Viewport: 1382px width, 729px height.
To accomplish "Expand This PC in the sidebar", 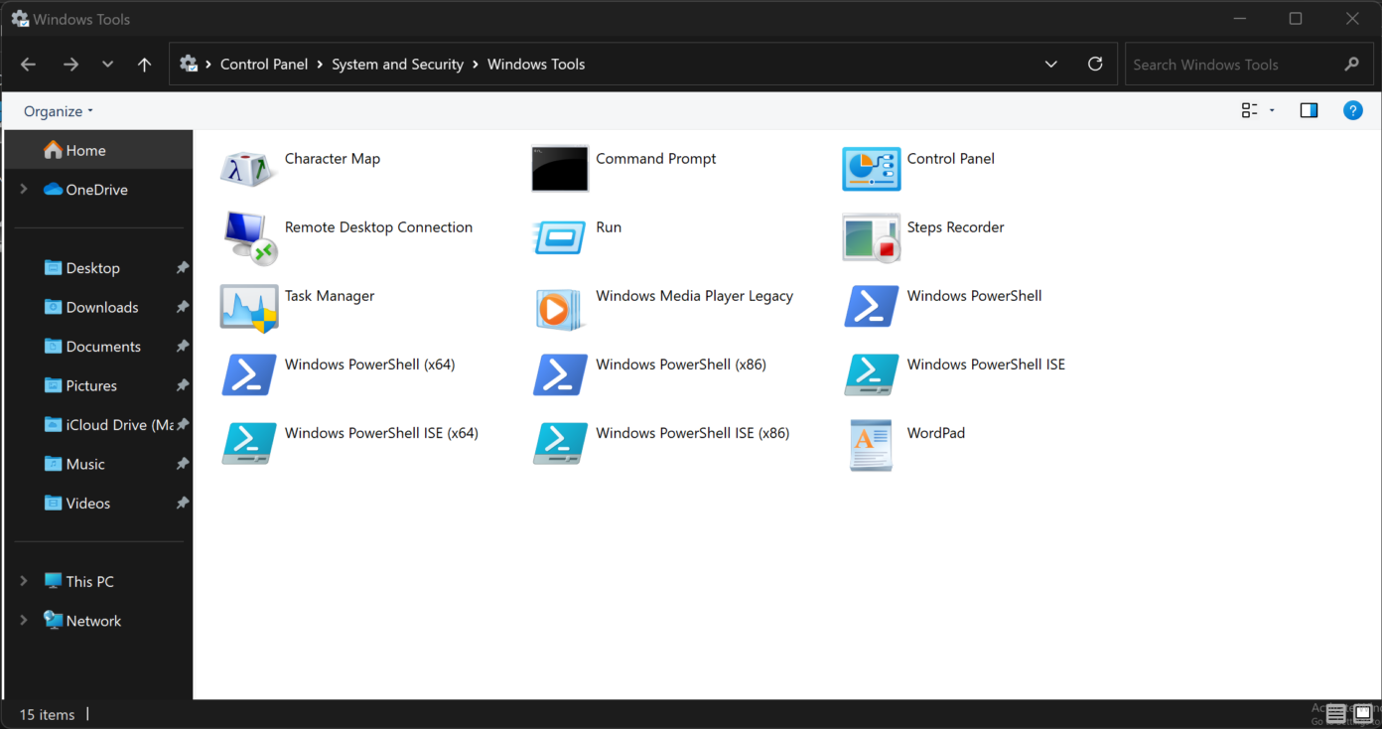I will [23, 580].
